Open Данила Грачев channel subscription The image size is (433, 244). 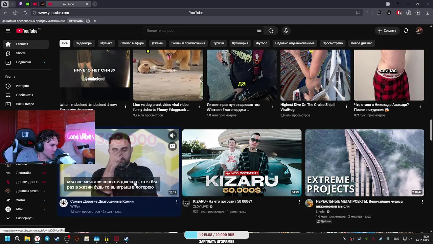26,191
